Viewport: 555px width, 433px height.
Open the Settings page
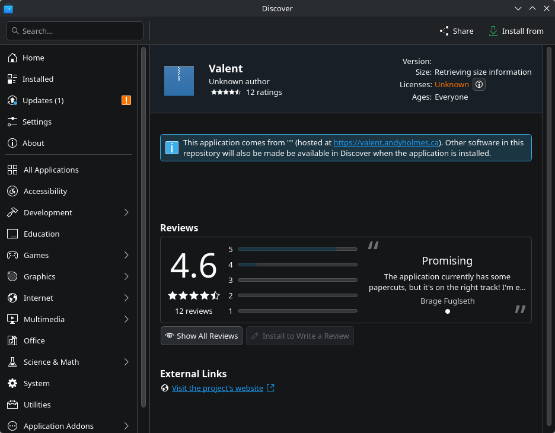click(x=37, y=122)
